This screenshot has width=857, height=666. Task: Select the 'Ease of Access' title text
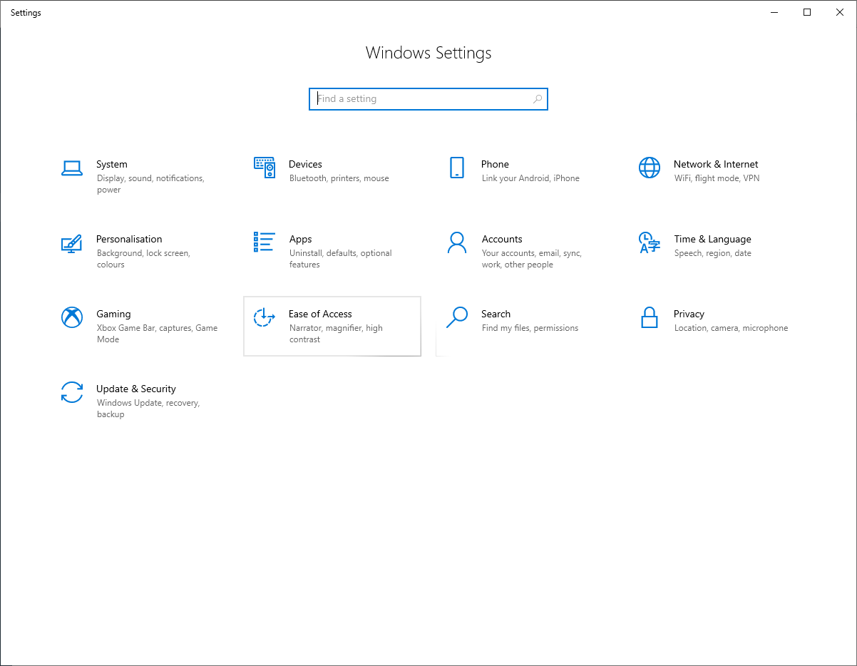[320, 314]
